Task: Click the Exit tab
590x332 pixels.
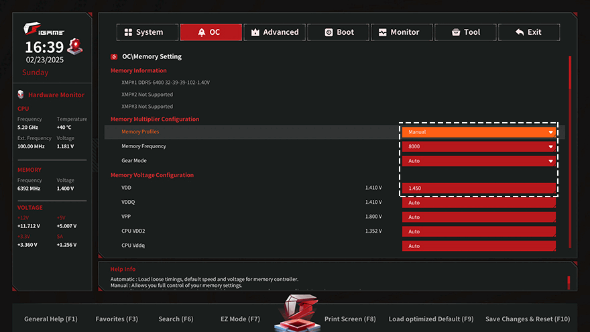Action: pos(529,32)
